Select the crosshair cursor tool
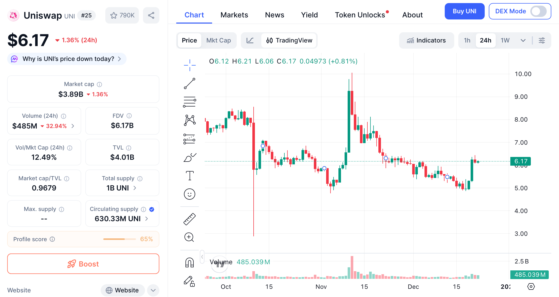The width and height of the screenshot is (559, 297). pyautogui.click(x=190, y=65)
